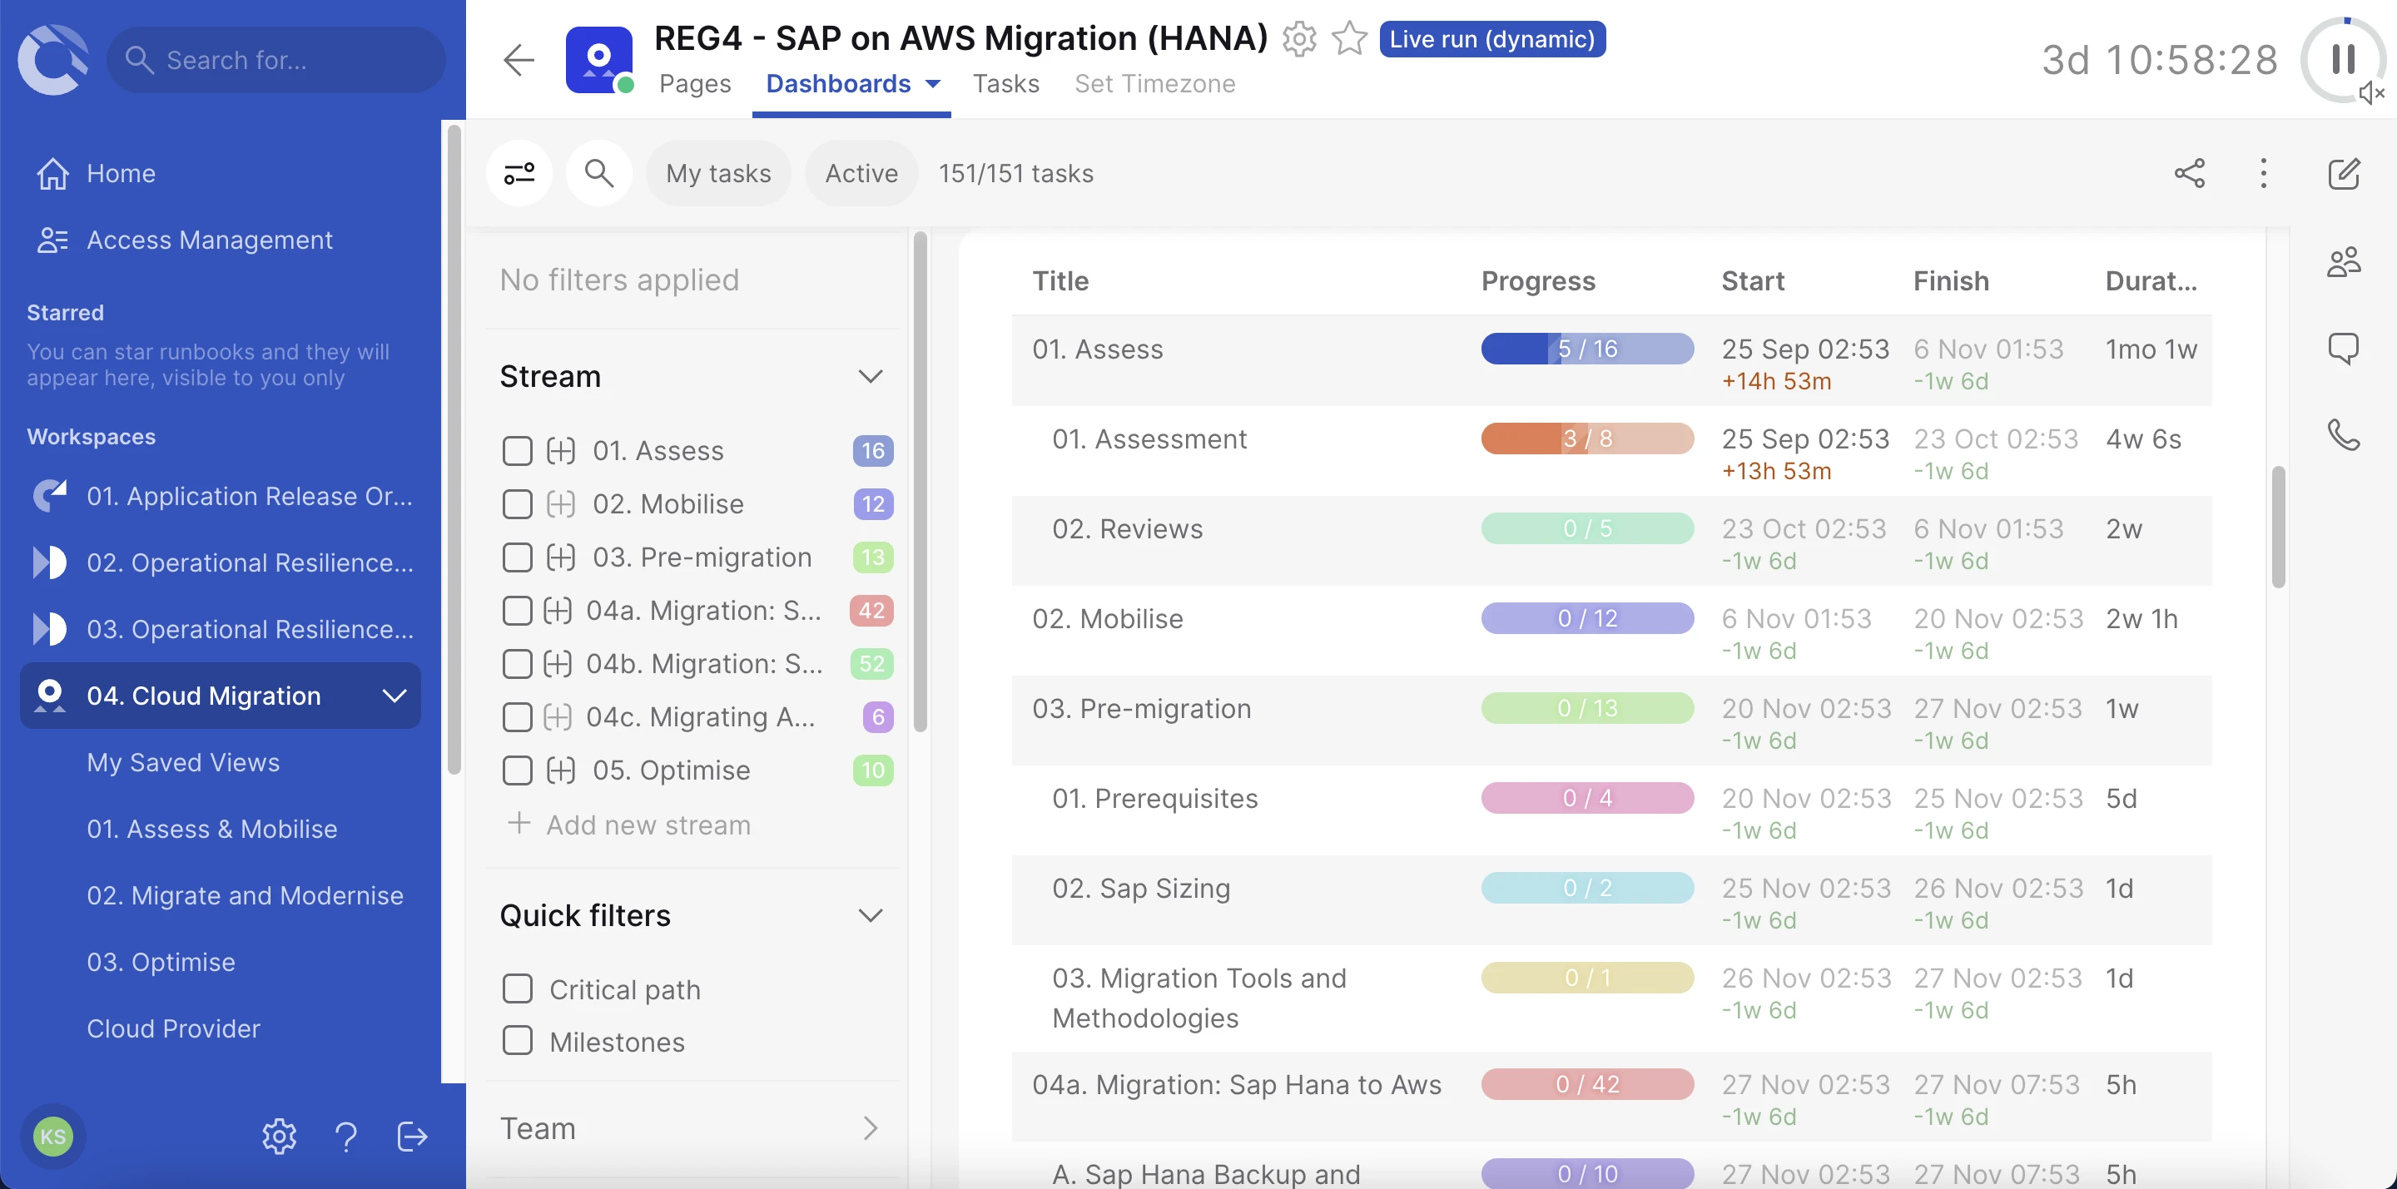Collapse the 04. Cloud Migration workspace
Image resolution: width=2397 pixels, height=1189 pixels.
[395, 695]
